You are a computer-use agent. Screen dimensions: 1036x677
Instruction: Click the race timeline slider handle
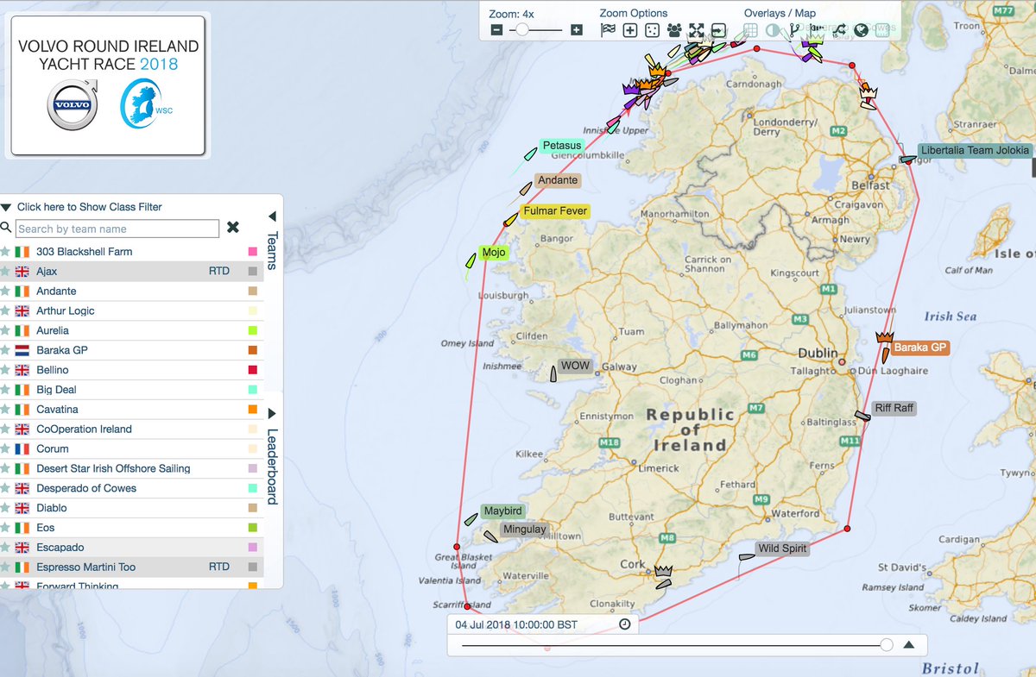(x=886, y=644)
